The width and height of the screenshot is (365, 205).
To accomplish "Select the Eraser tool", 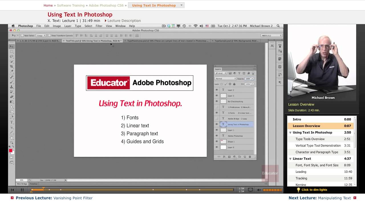I will pos(12,97).
